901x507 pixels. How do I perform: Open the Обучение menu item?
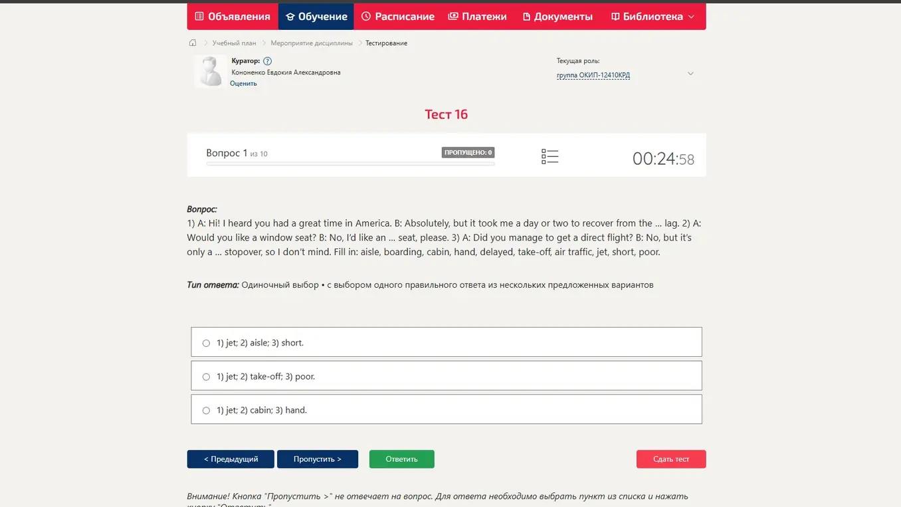click(x=316, y=17)
